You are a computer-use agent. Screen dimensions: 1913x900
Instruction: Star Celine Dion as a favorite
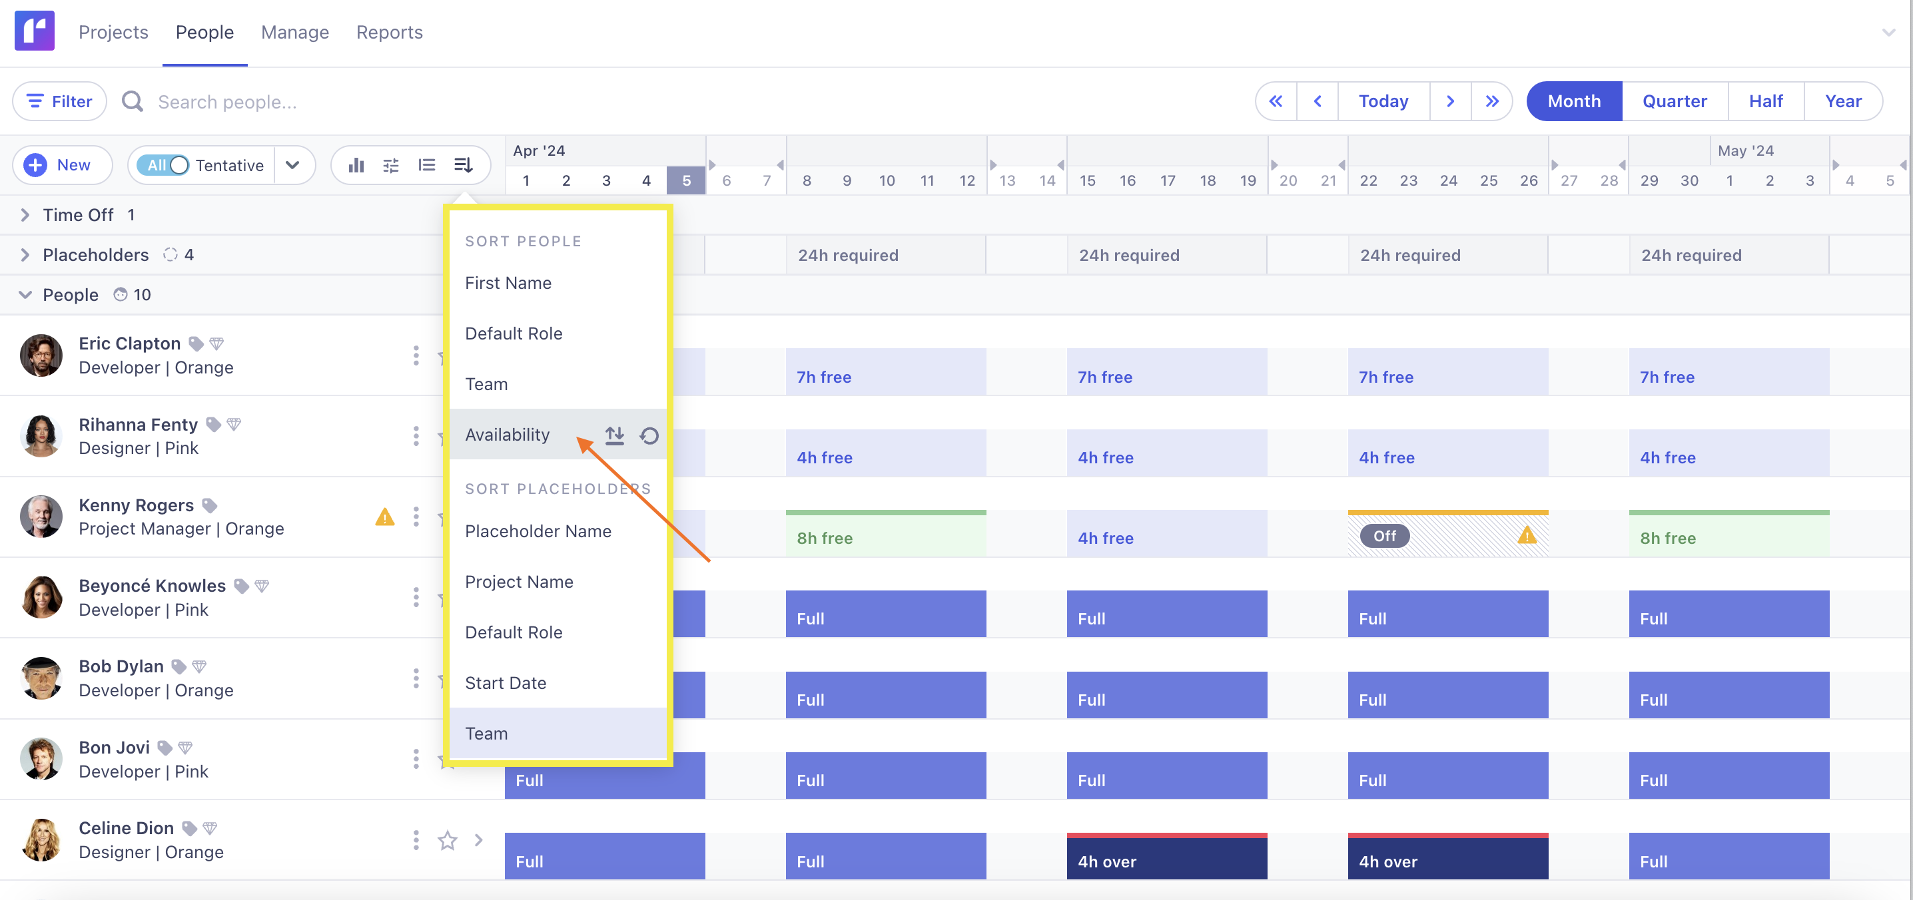tap(448, 840)
